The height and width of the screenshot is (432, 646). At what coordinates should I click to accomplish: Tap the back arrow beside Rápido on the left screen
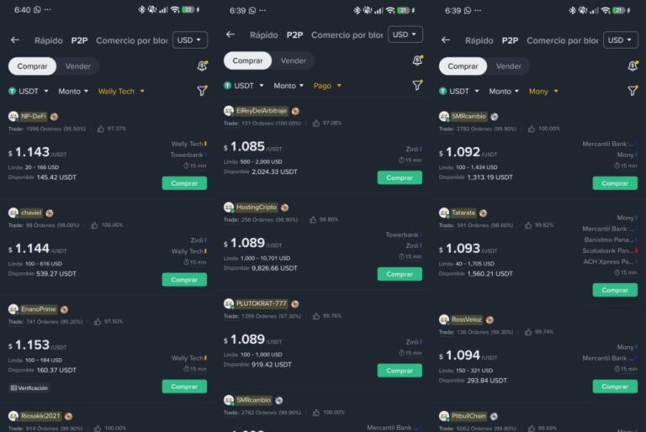coord(15,40)
